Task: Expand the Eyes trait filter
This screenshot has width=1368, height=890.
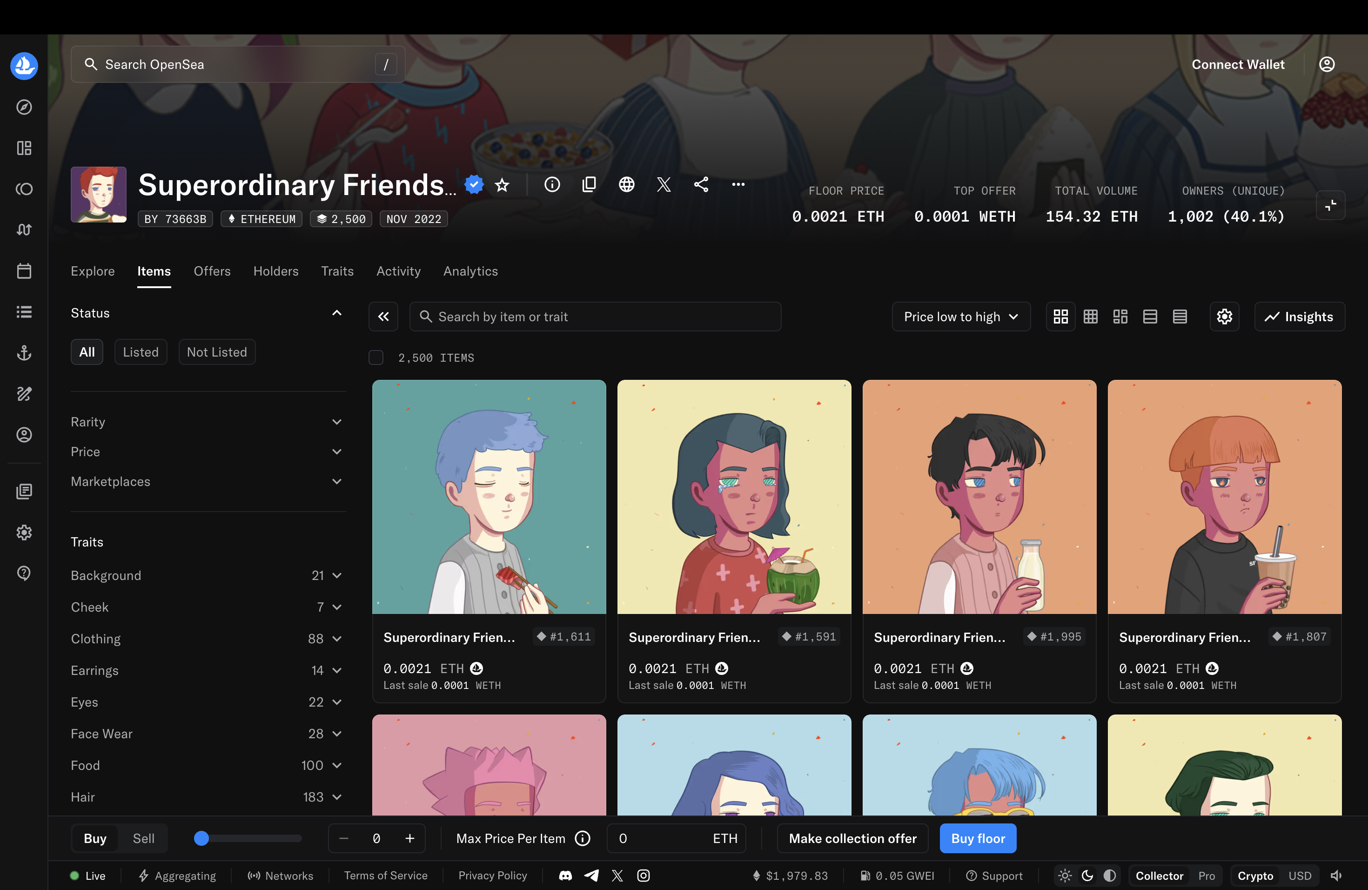Action: tap(208, 702)
